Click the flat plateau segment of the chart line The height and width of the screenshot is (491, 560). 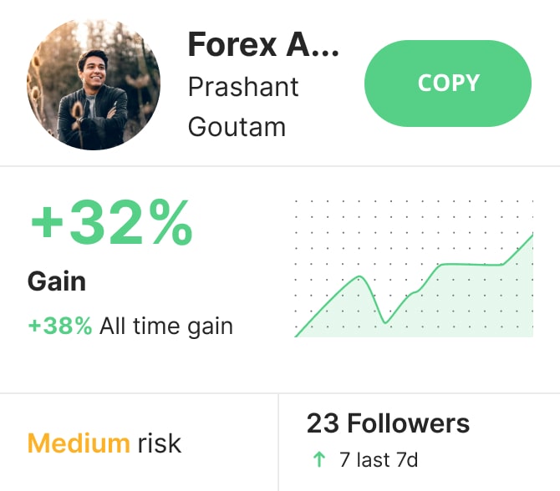pyautogui.click(x=470, y=265)
